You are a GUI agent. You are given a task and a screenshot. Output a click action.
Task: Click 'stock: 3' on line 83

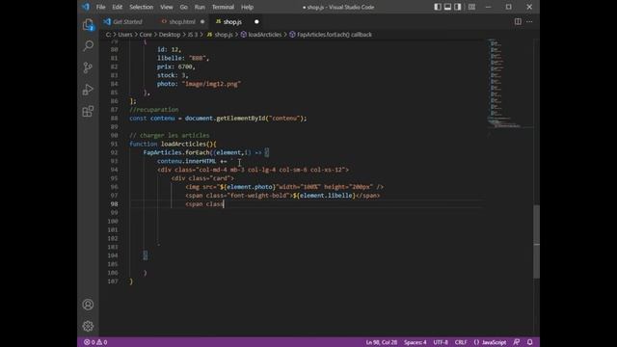tap(173, 75)
